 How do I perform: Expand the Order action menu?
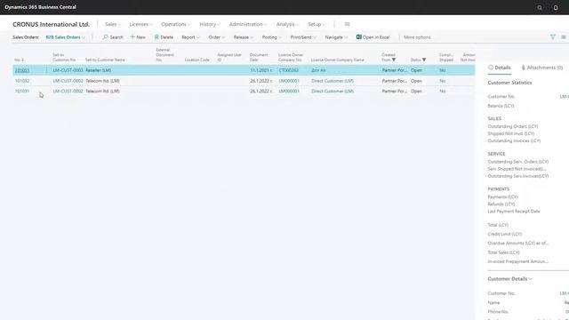pos(217,37)
